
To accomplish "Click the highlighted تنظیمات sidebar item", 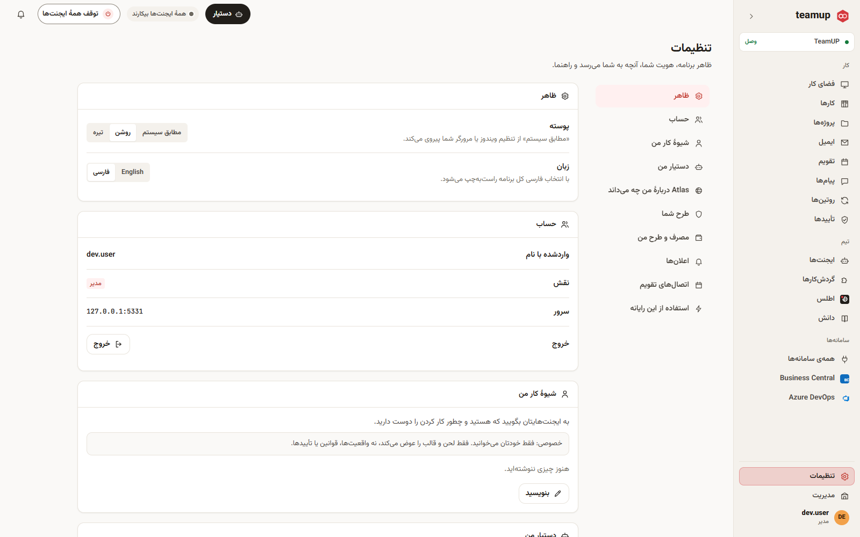I will (797, 476).
